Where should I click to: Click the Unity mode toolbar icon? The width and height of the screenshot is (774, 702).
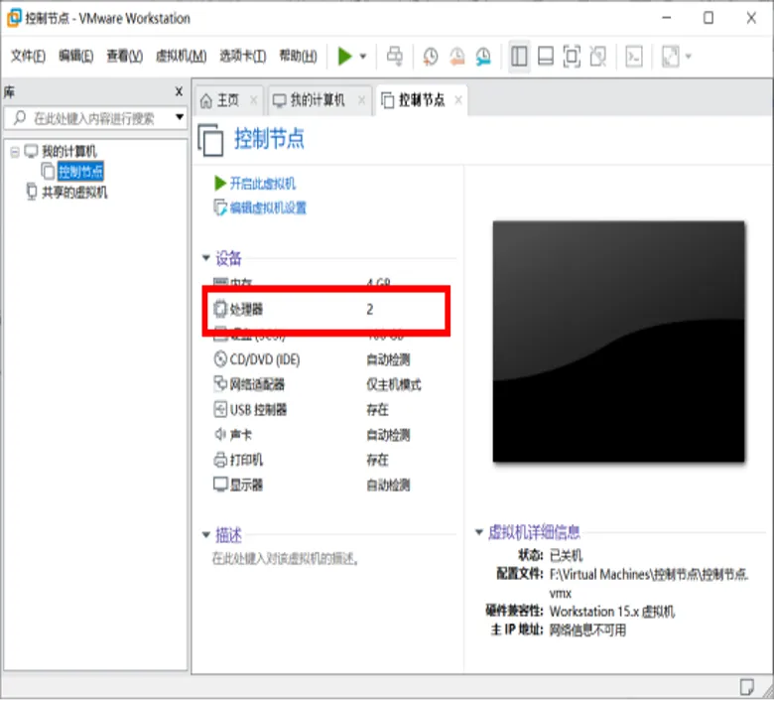[598, 57]
